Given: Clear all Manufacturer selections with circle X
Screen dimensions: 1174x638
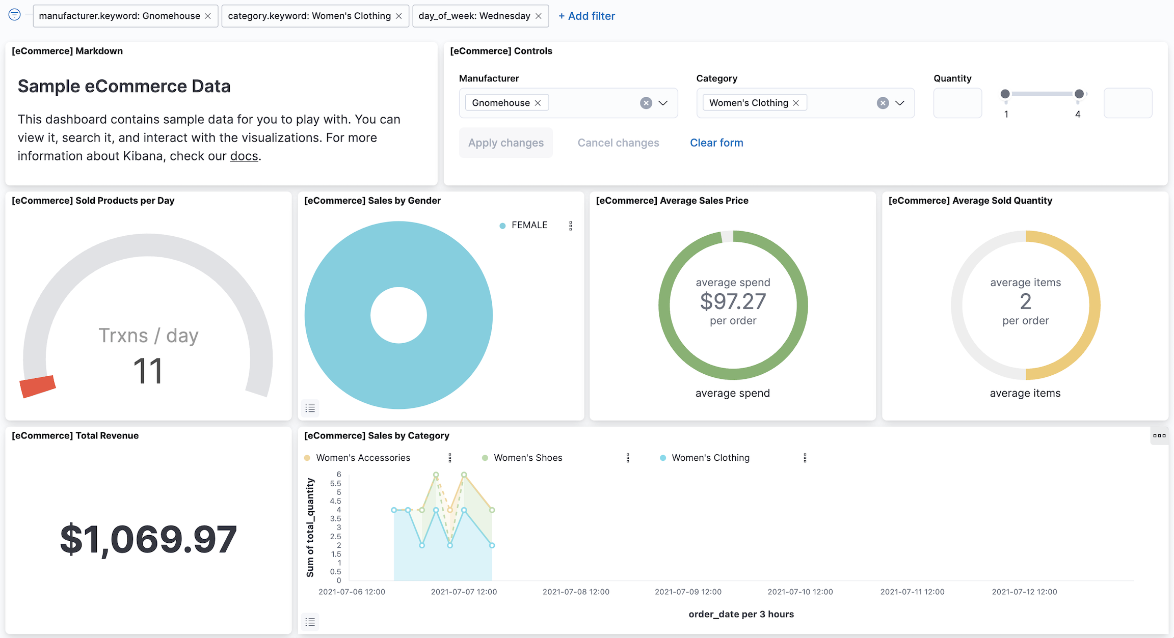Looking at the screenshot, I should click(x=646, y=103).
